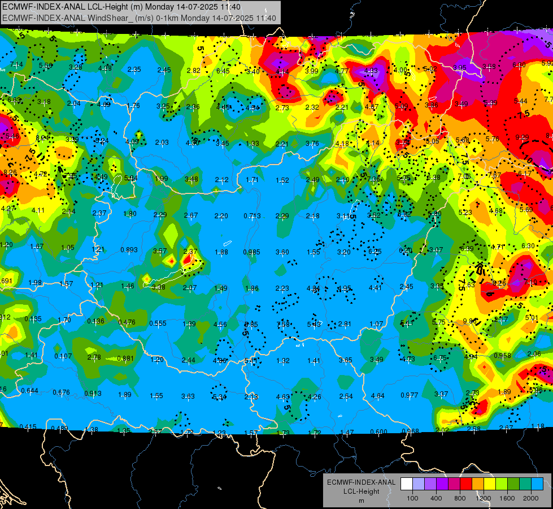Click the wind shear value 0.713
Screen dimensions: 553x509
252,216
